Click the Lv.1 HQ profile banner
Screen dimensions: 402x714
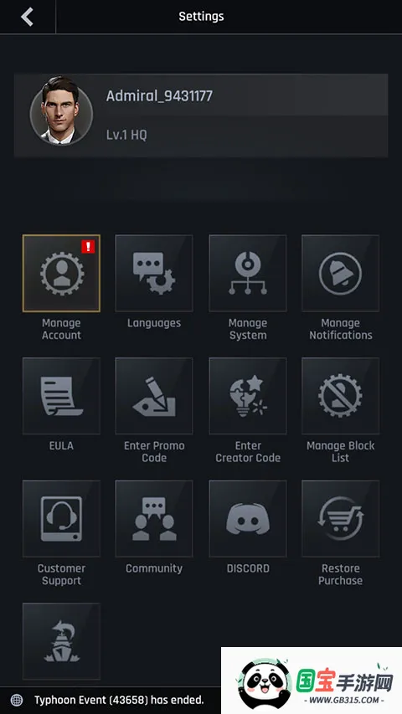tap(201, 116)
